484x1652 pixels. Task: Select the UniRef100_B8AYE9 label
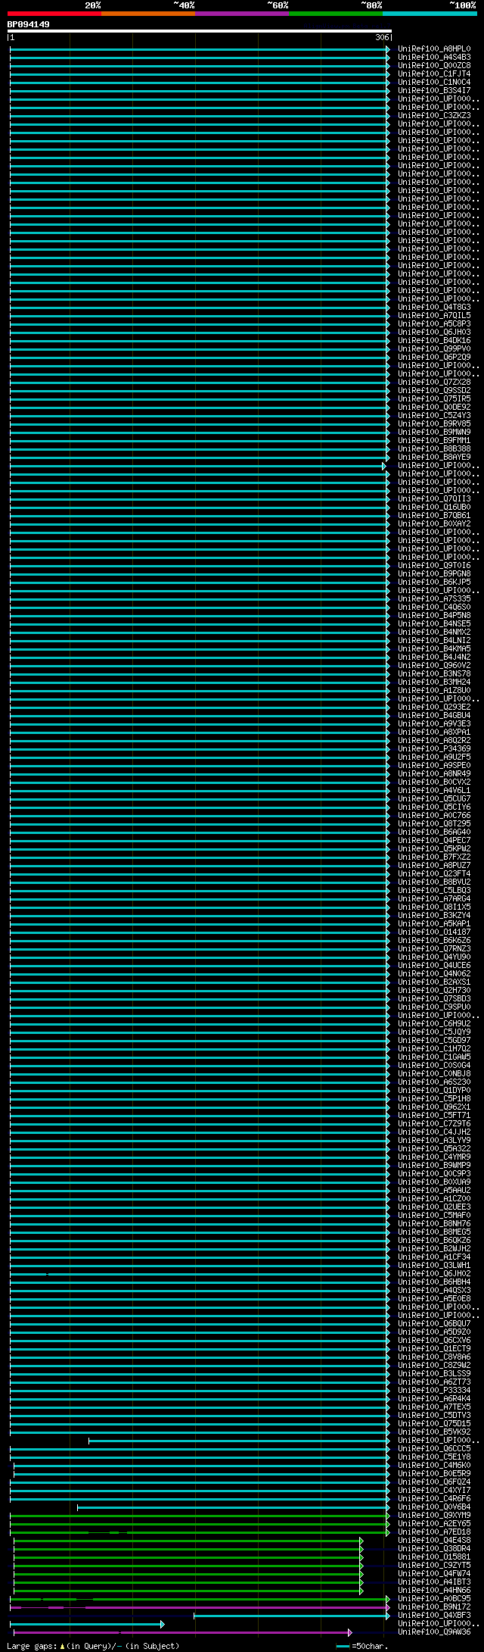click(434, 457)
